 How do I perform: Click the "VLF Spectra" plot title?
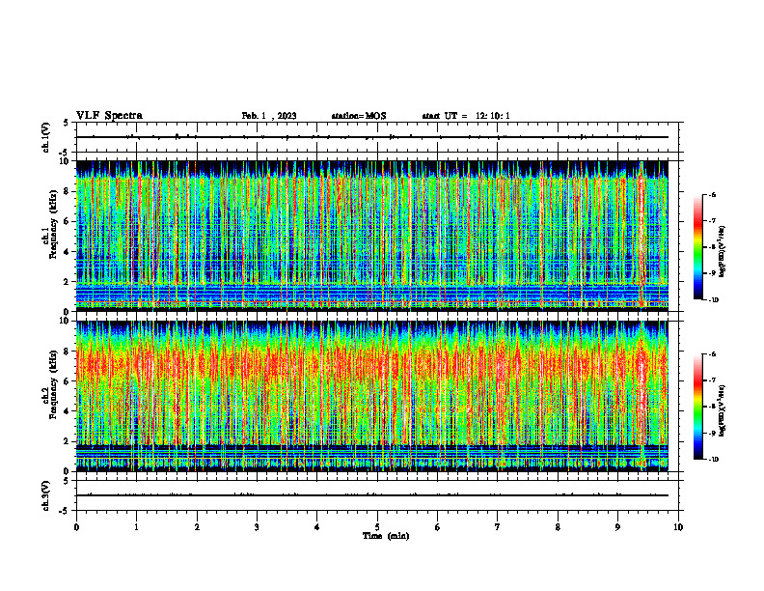109,116
